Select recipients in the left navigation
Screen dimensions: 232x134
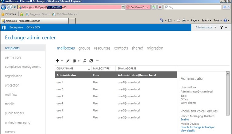pos(23,48)
